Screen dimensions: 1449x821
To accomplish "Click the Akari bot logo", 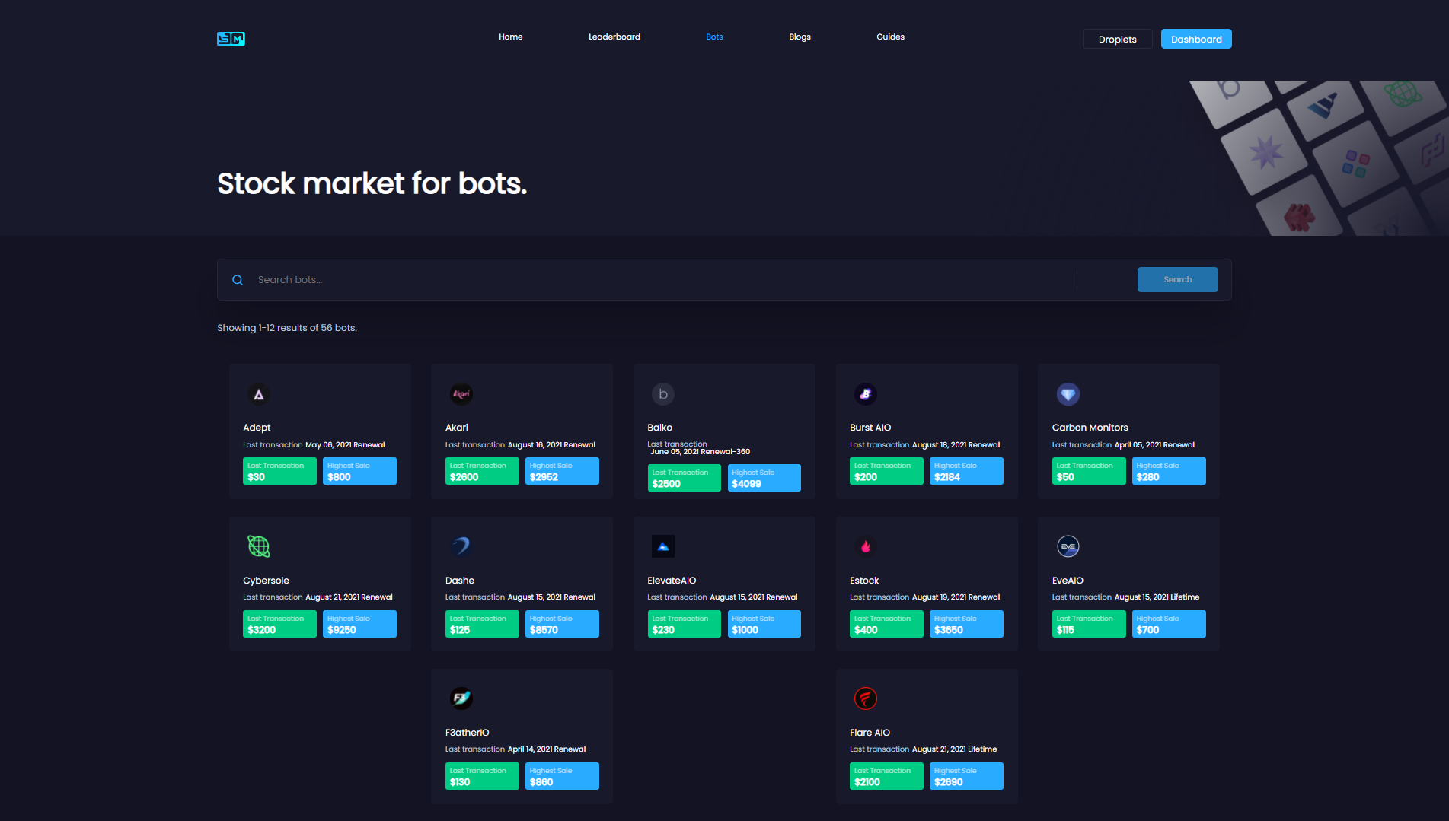I will [461, 394].
